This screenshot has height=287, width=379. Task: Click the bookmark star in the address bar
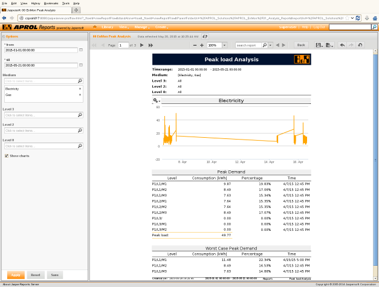[x=348, y=18]
